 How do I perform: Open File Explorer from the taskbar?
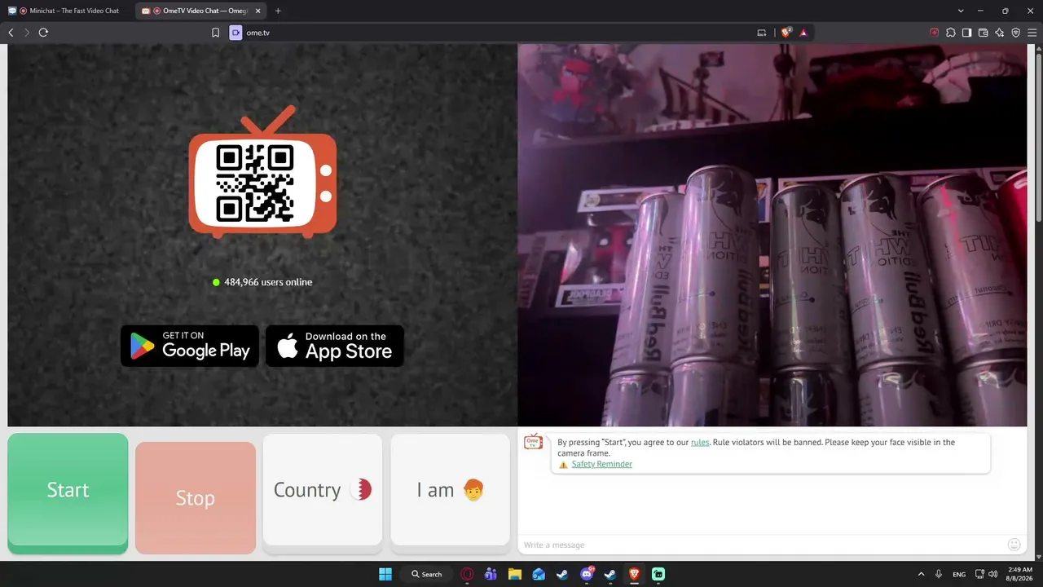coord(515,574)
